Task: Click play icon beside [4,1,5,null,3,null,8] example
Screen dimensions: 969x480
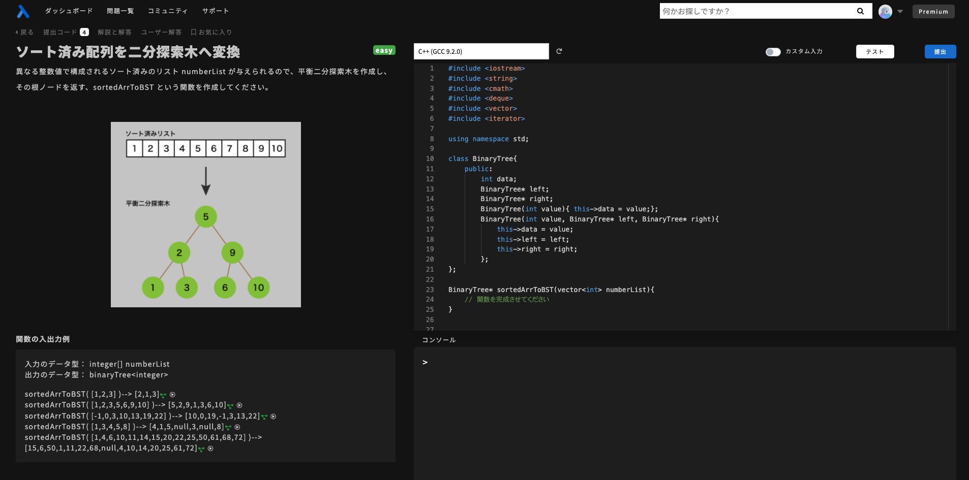Action: tap(237, 427)
